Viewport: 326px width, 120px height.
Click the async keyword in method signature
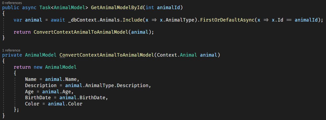point(29,8)
